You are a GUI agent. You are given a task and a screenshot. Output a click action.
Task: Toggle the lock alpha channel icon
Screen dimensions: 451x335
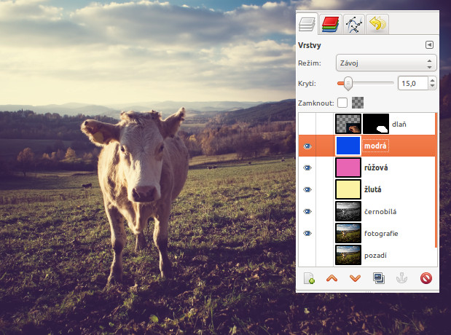click(x=358, y=103)
